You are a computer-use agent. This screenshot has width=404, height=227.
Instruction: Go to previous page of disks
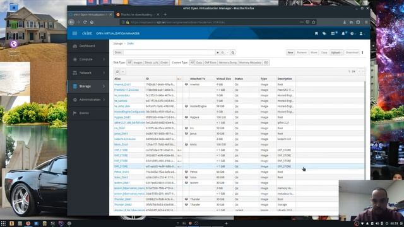tap(359, 71)
